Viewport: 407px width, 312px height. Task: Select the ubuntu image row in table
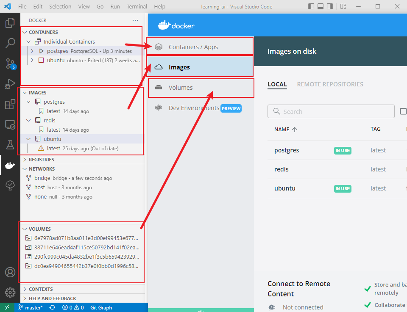[337, 188]
